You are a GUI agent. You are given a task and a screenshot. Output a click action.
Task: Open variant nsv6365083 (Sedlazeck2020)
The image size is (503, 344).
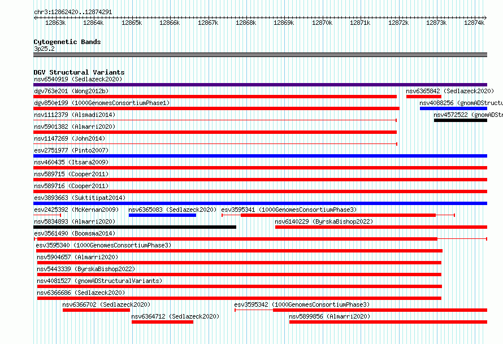[172, 210]
